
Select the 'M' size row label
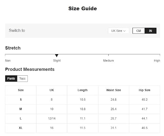pos(21,109)
